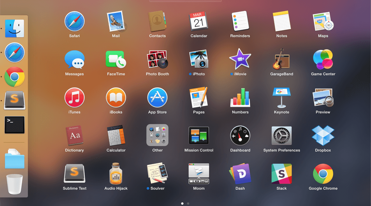Open the Trash in the Dock
This screenshot has height=206, width=371.
pos(14,184)
